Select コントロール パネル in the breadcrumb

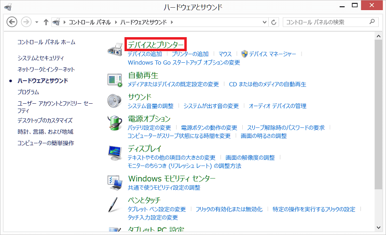[90, 22]
